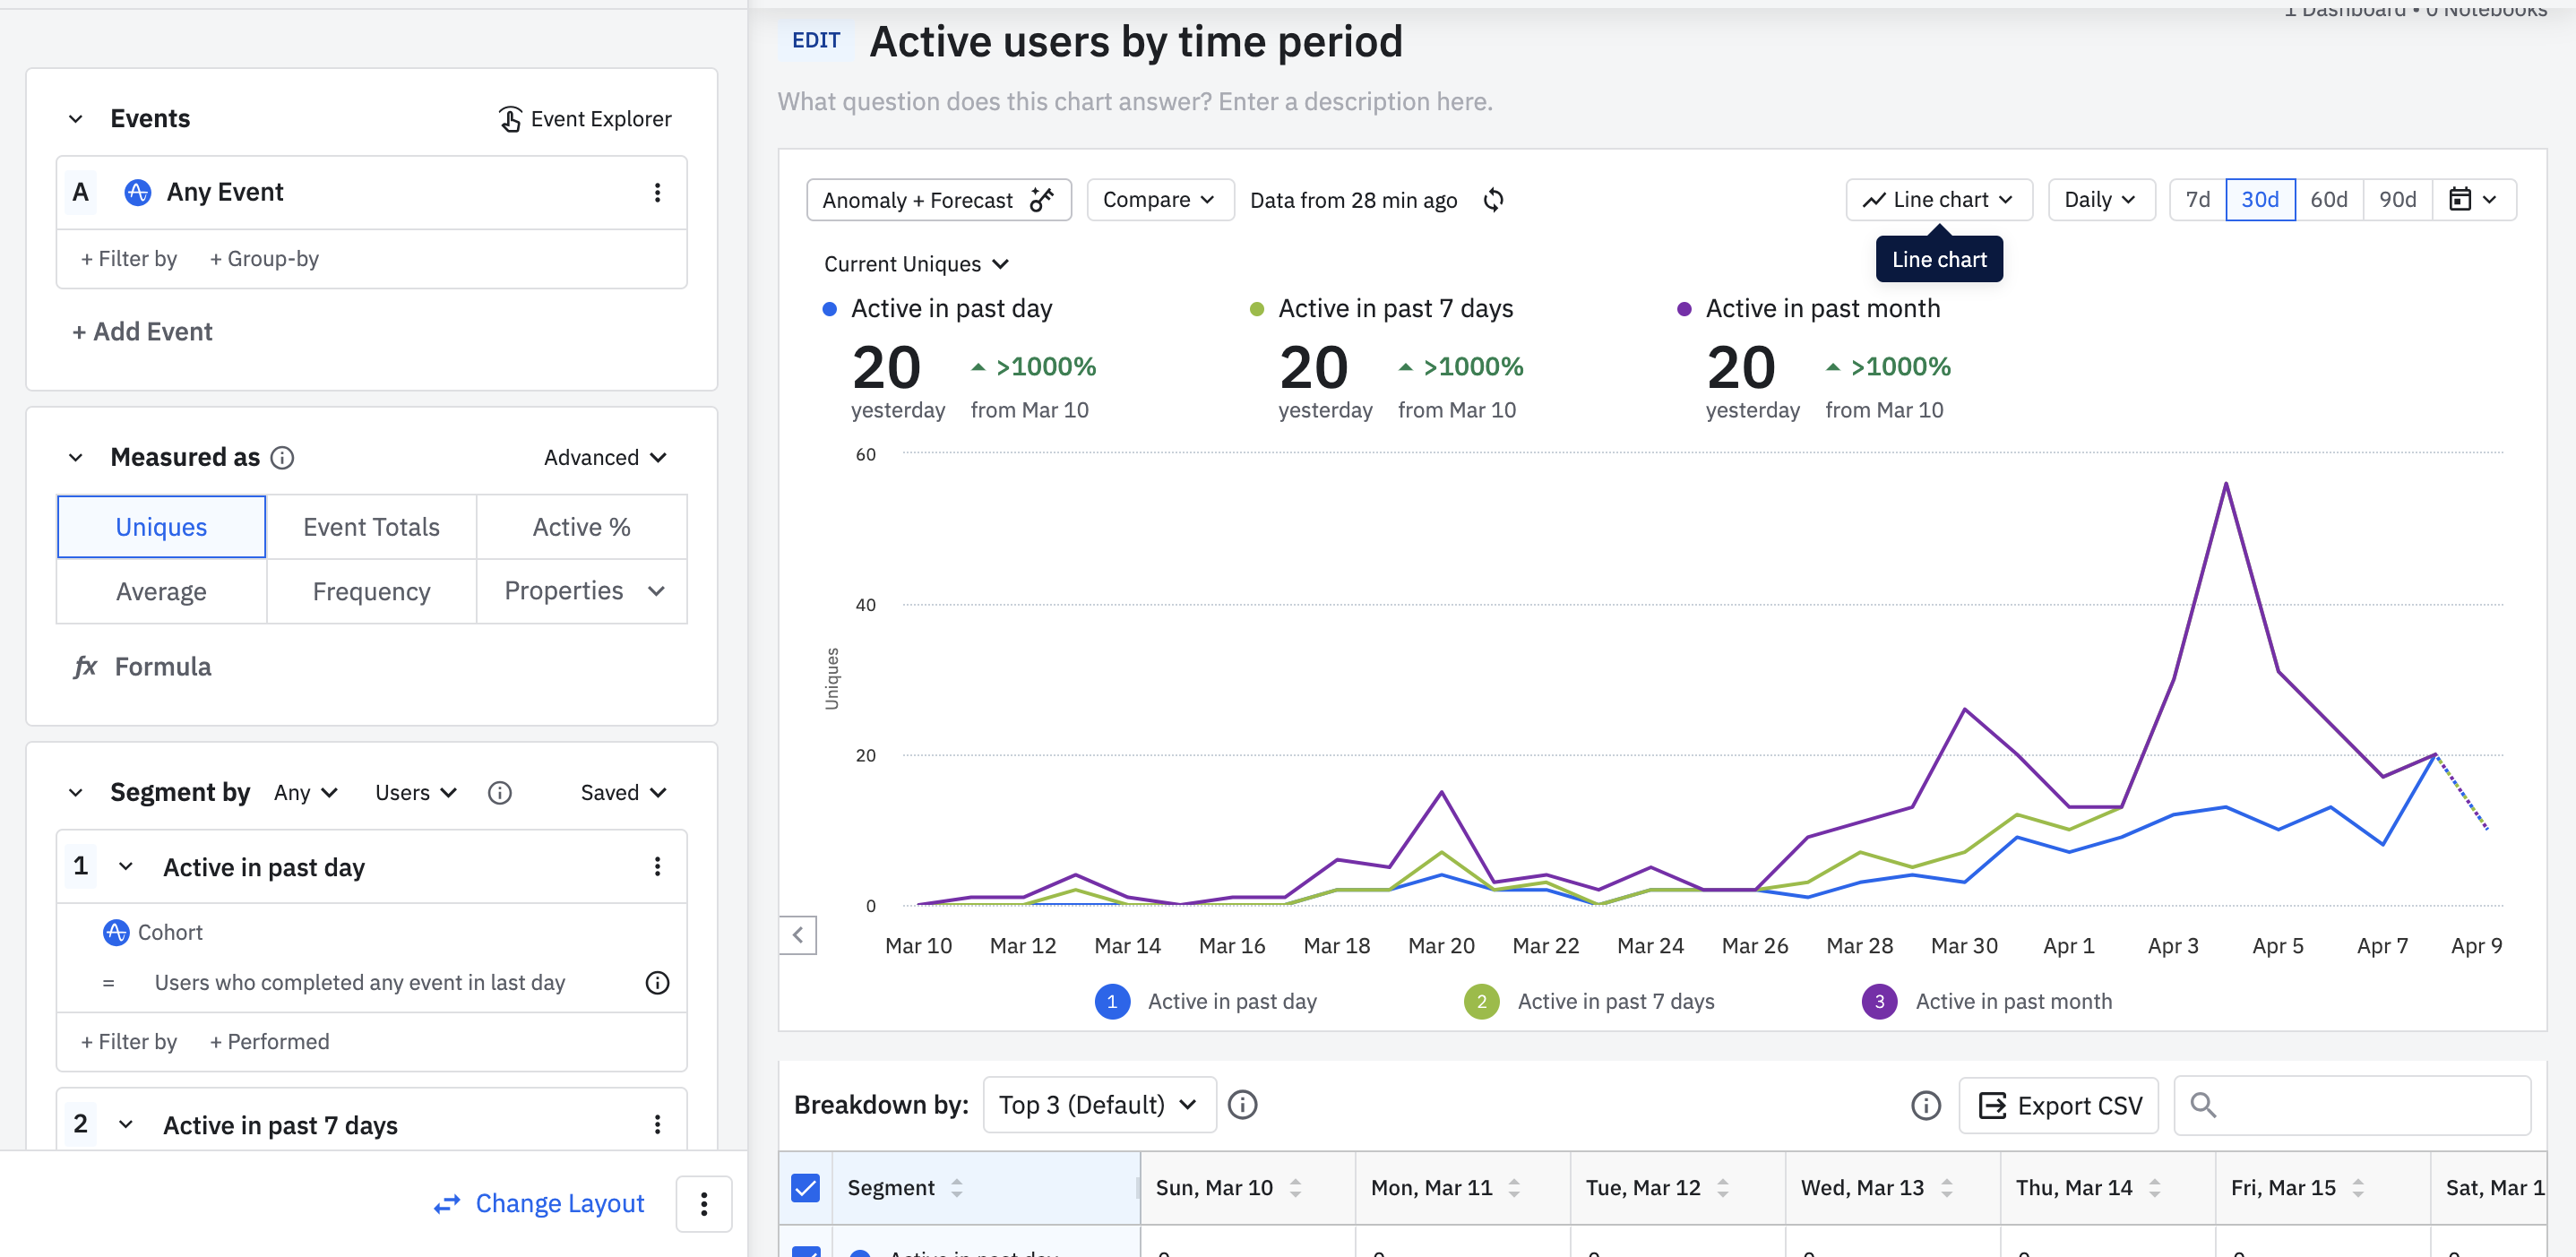Open Any Event three-dot options menu
Image resolution: width=2576 pixels, height=1257 pixels.
657,193
